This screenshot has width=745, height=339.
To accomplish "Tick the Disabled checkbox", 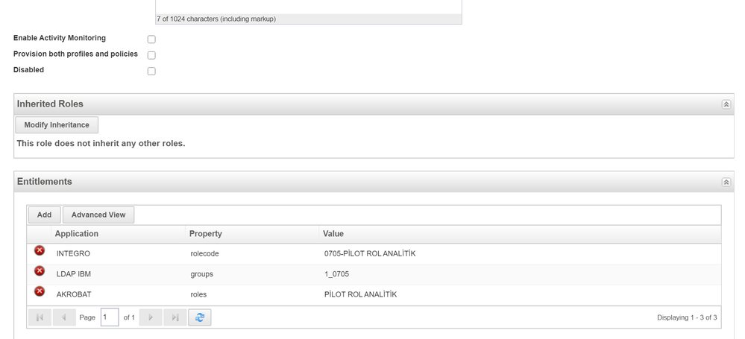I will coord(151,72).
